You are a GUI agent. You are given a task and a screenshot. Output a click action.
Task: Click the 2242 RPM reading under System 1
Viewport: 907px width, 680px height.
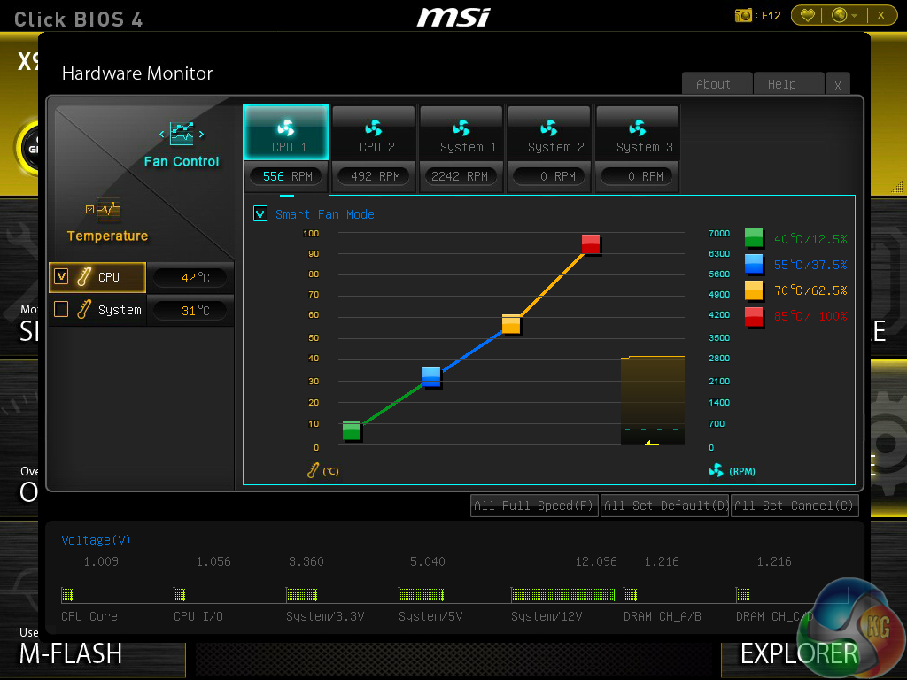(461, 176)
